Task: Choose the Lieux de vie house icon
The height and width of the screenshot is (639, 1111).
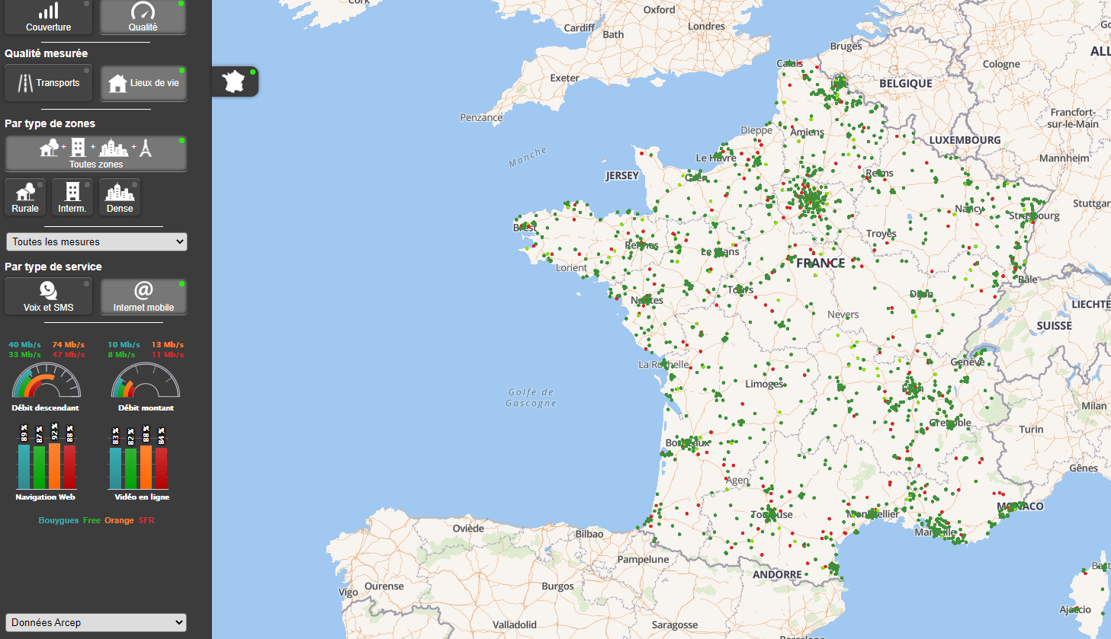Action: click(117, 83)
